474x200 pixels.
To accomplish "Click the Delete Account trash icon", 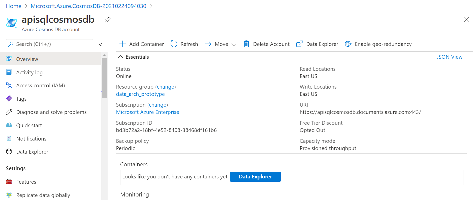I will [x=246, y=44].
